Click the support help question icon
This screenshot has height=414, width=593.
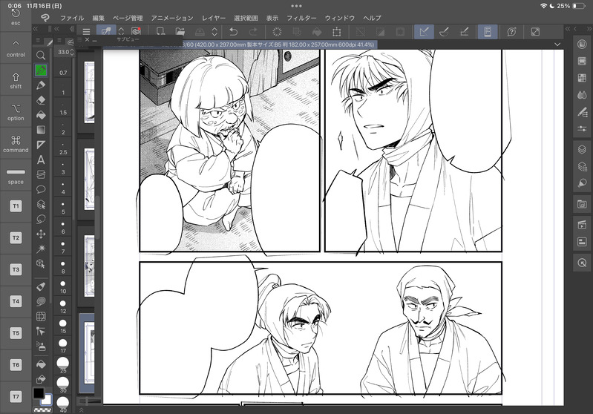pyautogui.click(x=511, y=32)
